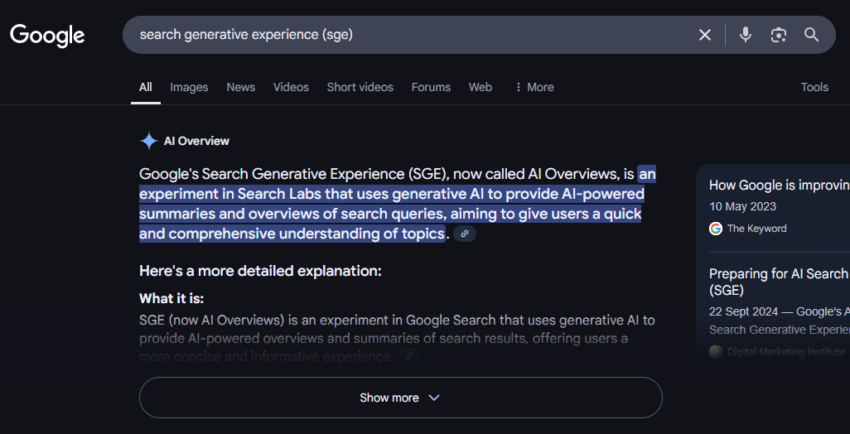Open The Keyword Google favicon source
Image resolution: width=850 pixels, height=434 pixels.
pos(716,229)
